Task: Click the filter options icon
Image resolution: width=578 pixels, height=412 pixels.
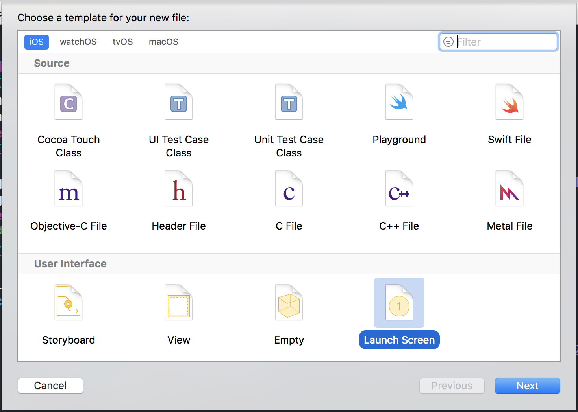Action: (448, 42)
